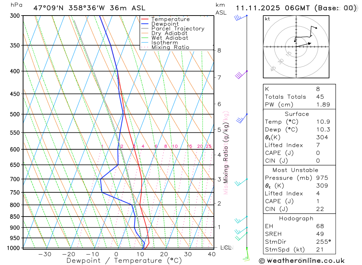
Task: Click the StmDir value 255°
Action: tap(324, 242)
